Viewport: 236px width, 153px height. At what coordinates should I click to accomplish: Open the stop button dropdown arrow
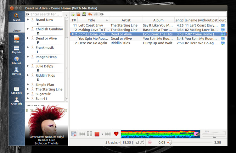102,134
